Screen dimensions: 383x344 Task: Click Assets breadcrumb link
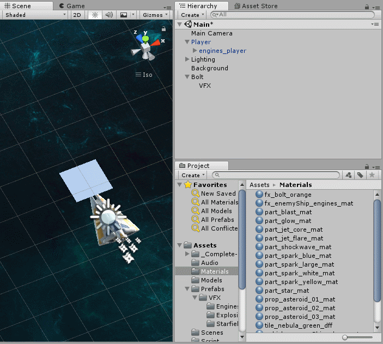click(x=259, y=185)
